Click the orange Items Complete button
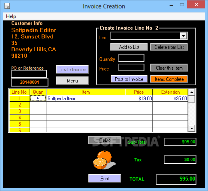The width and height of the screenshot is (208, 191). point(169,79)
